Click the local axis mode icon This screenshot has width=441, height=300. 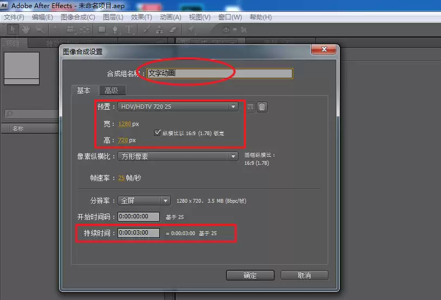click(226, 30)
